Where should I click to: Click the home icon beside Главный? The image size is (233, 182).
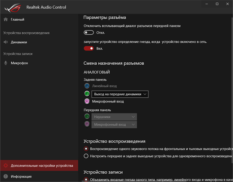coord(6,19)
